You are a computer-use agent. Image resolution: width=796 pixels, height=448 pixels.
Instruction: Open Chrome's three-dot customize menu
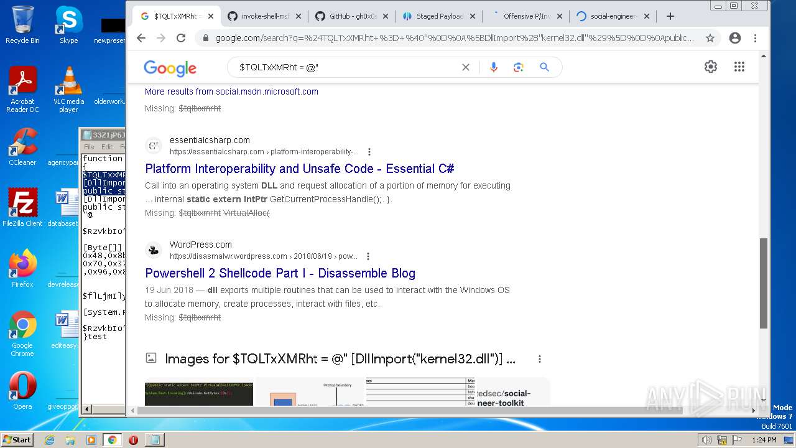coord(755,38)
